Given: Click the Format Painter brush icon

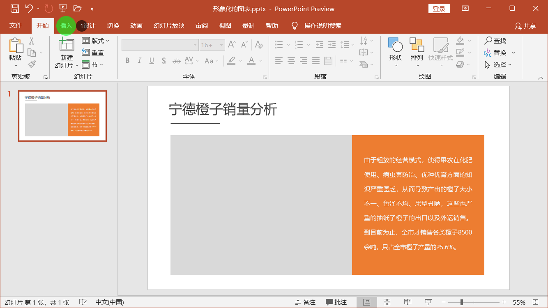Looking at the screenshot, I should (x=32, y=64).
